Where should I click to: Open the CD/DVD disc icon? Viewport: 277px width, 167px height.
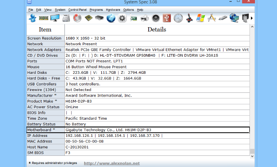click(x=77, y=18)
